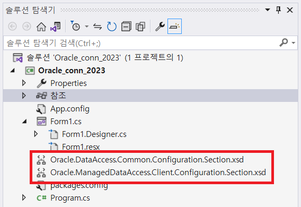301x207 pixels.
Task: Click schema icon of Oracle.ManagedDataAccess xsd
Action: click(x=41, y=172)
